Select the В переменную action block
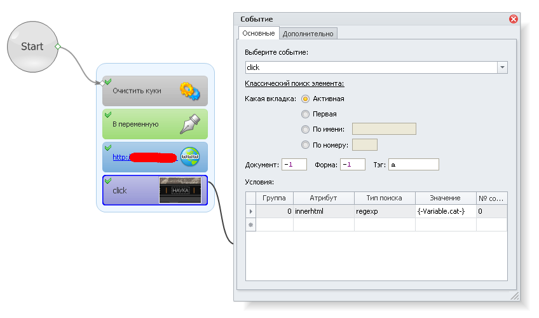Image resolution: width=539 pixels, height=318 pixels. (x=155, y=124)
